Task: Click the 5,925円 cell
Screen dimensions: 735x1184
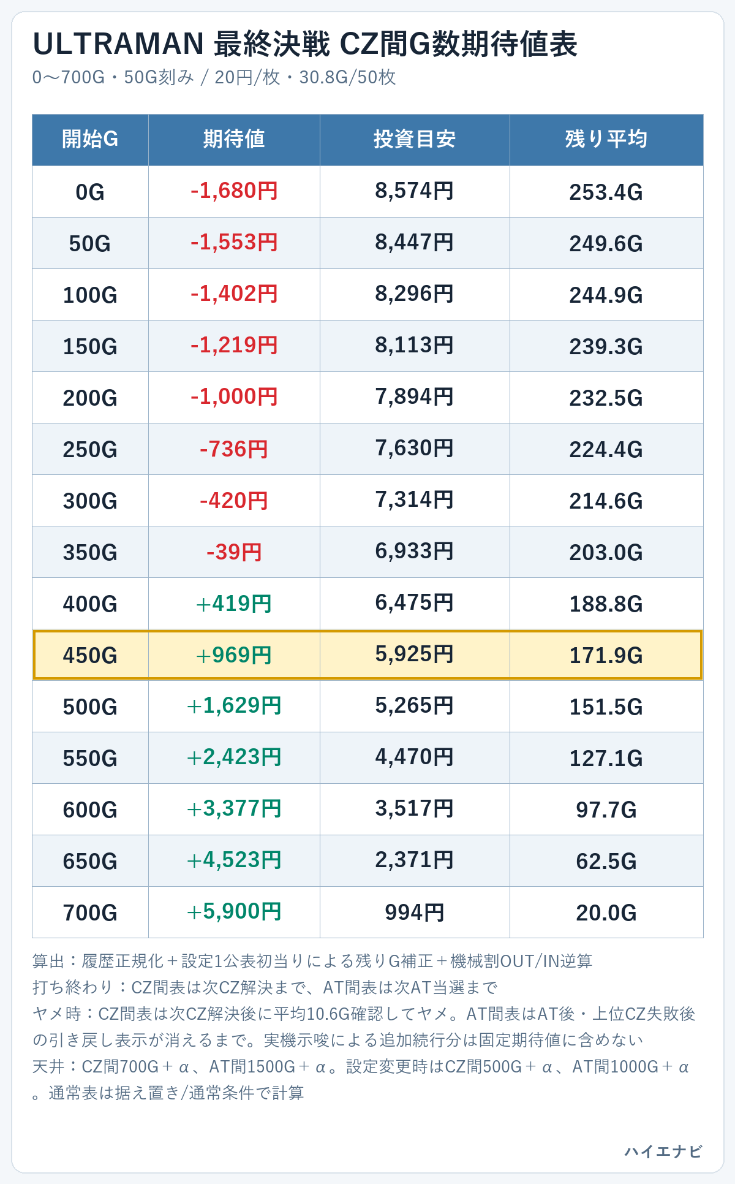Action: [415, 655]
